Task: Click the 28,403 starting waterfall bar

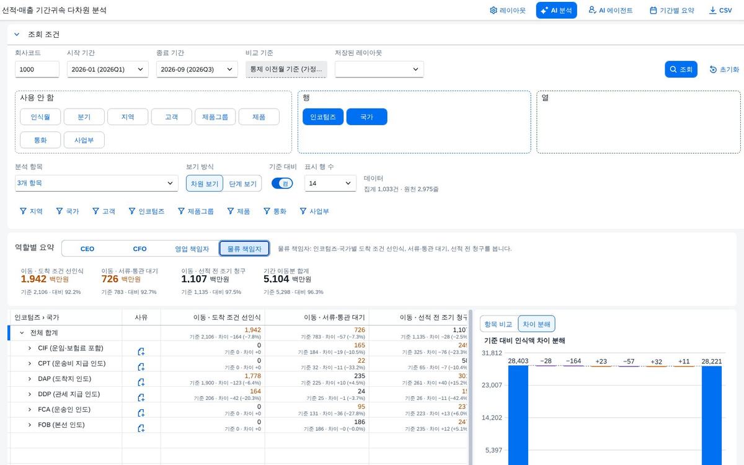Action: pos(518,415)
